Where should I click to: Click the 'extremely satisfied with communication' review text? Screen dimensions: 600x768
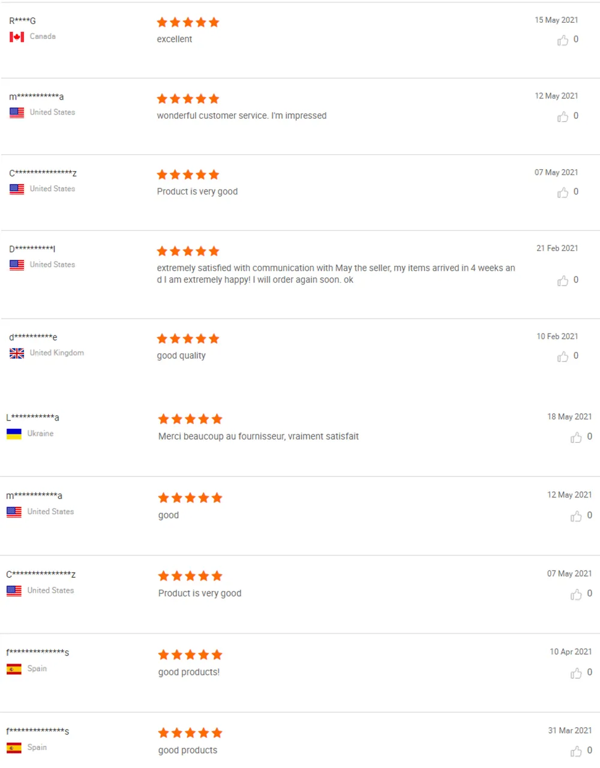(x=336, y=274)
